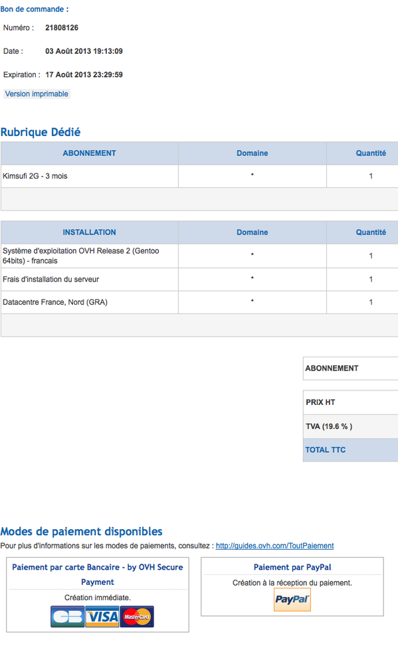This screenshot has height=646, width=398.
Task: Click Frais d'installation du serveur row
Action: pyautogui.click(x=199, y=280)
